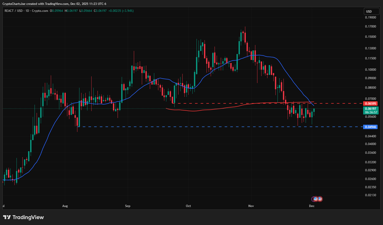The image size is (383, 225).
Task: Click the CryptoChartsJoe watermark text
Action: coord(14,4)
